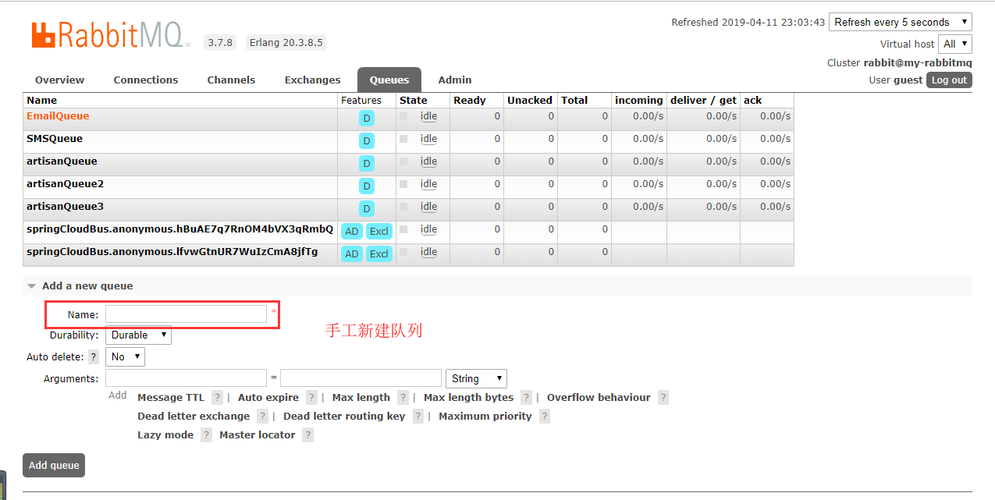Image resolution: width=995 pixels, height=500 pixels.
Task: Click AD badge of lfvwGtnUR7WuIzCmA8jfTg queue
Action: click(352, 254)
